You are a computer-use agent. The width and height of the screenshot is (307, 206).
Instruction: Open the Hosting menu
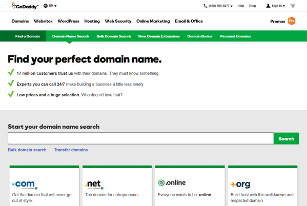click(92, 21)
